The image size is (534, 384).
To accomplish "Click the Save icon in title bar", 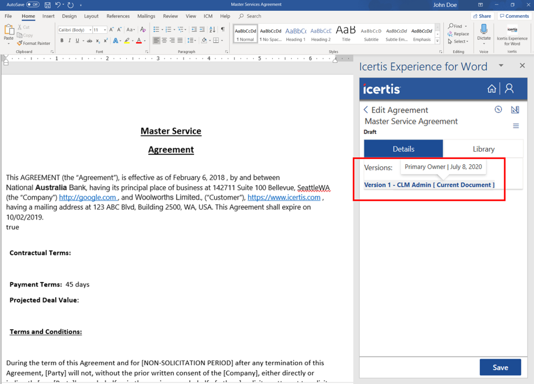I will [47, 5].
